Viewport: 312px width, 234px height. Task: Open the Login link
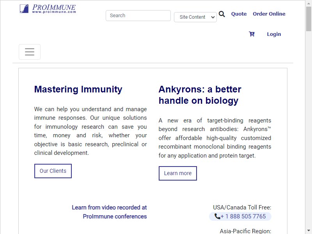coord(274,34)
